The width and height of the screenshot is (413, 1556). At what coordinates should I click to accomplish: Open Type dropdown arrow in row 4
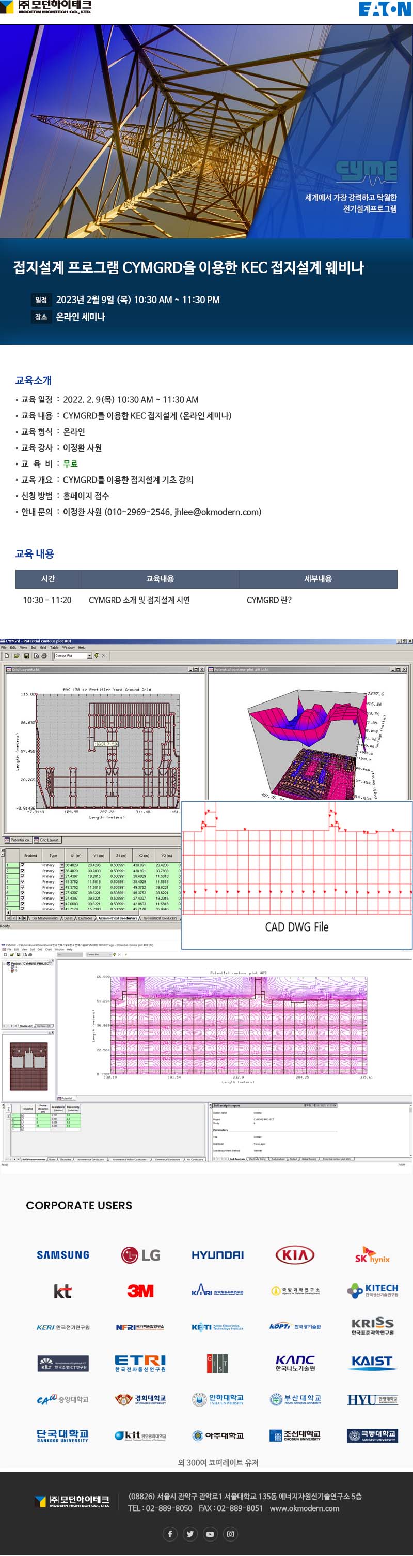point(61,881)
